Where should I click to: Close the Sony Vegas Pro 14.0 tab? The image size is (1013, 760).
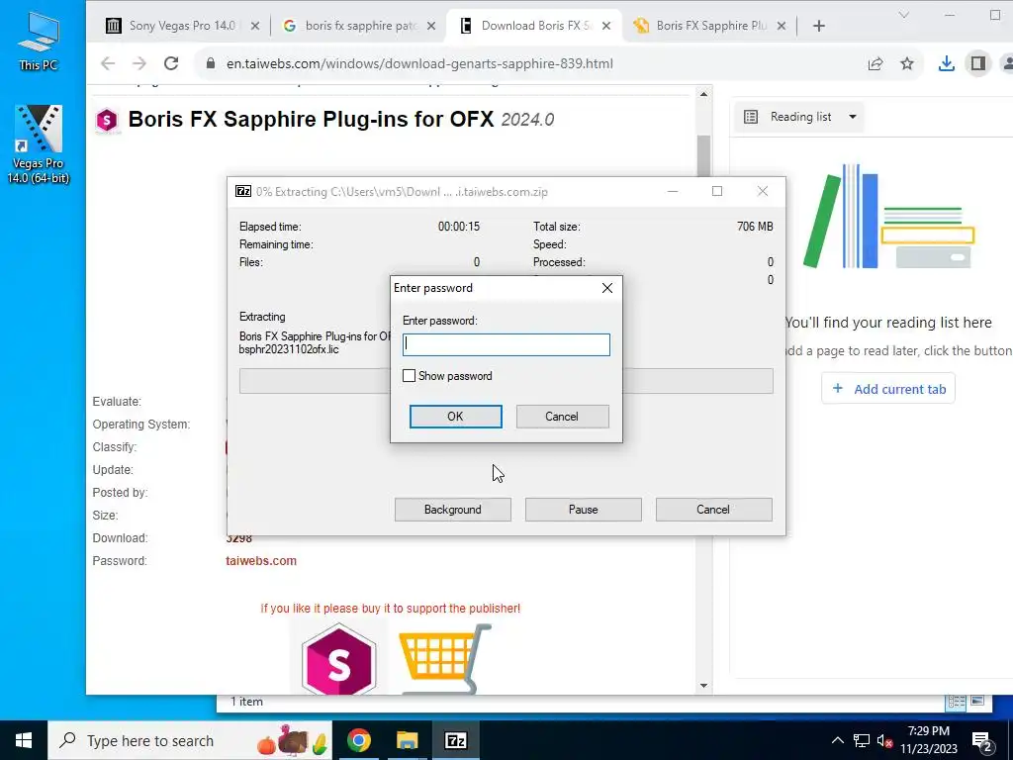(255, 26)
